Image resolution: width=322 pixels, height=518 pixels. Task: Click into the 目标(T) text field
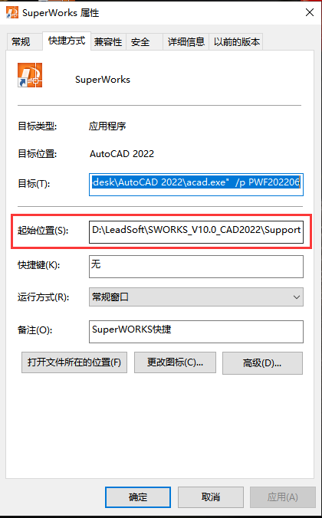196,185
